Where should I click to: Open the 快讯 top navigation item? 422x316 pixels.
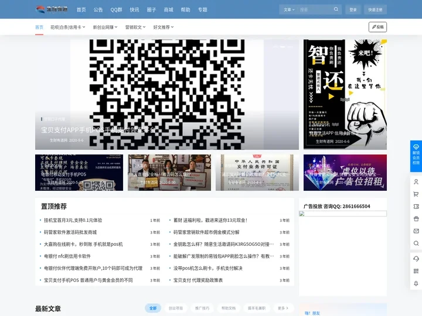pos(134,10)
